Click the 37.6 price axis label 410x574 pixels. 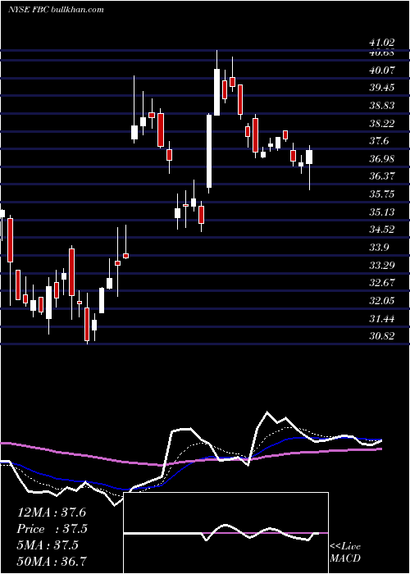379,141
